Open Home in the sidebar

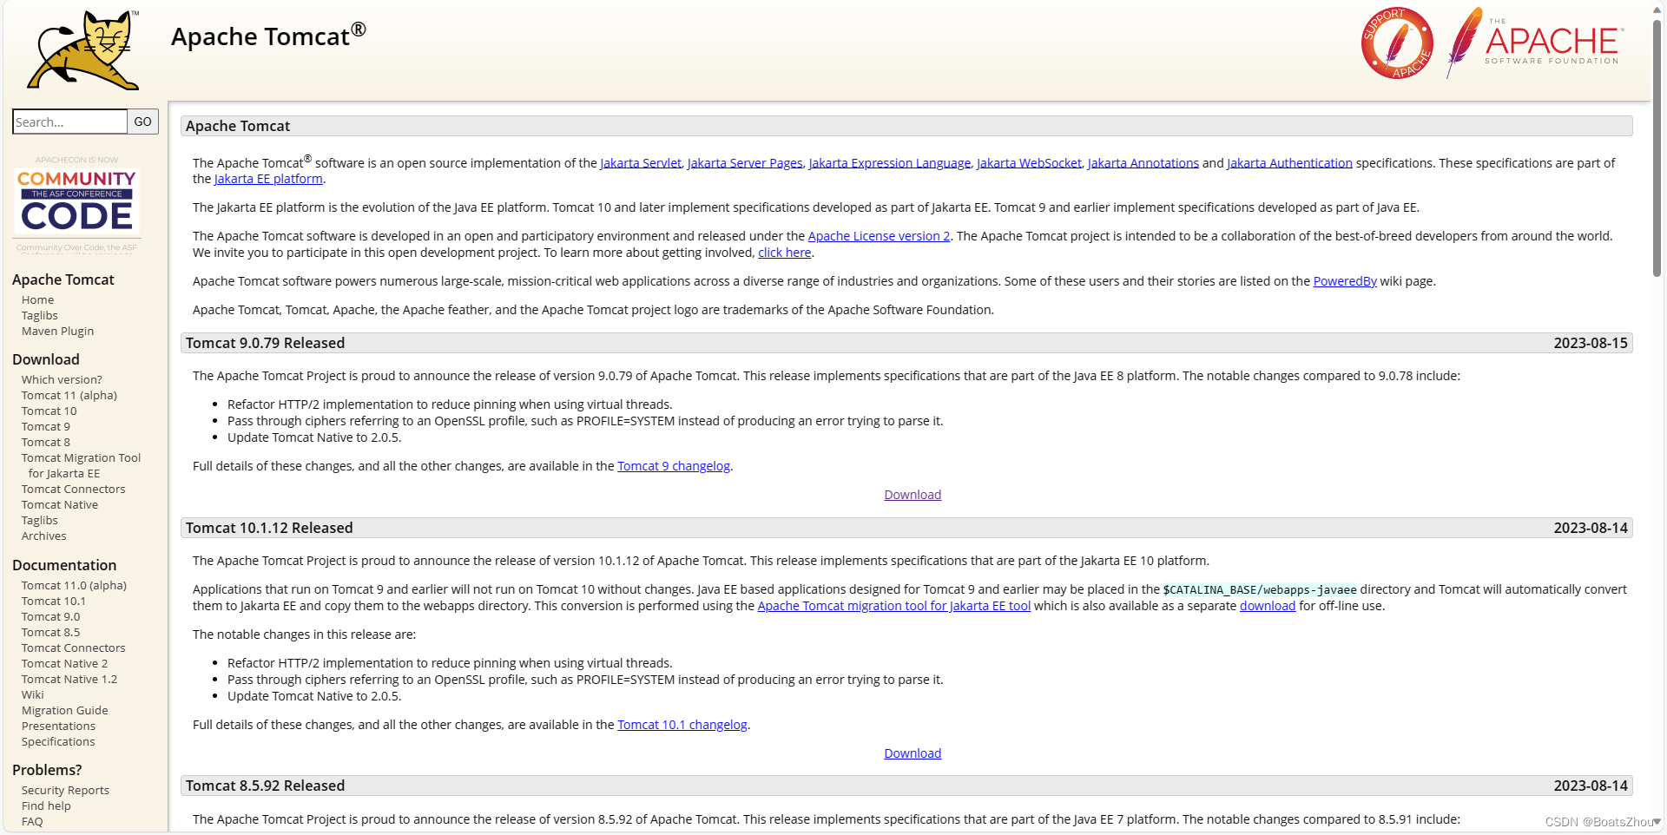pyautogui.click(x=37, y=300)
